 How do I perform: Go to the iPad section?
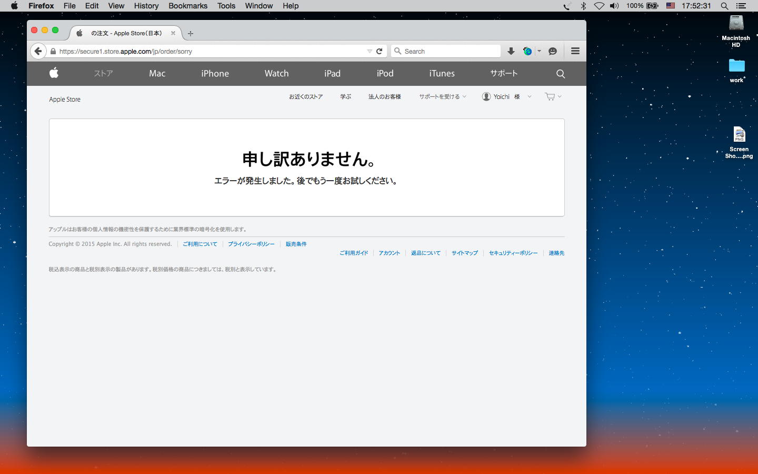click(332, 74)
